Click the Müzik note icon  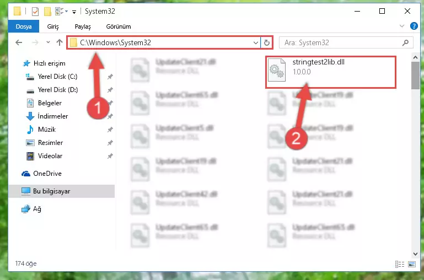click(x=30, y=130)
